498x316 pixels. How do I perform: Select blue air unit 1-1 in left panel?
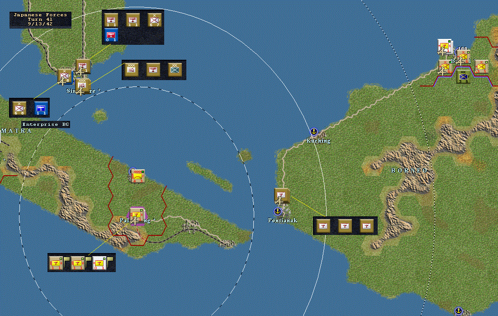41,108
